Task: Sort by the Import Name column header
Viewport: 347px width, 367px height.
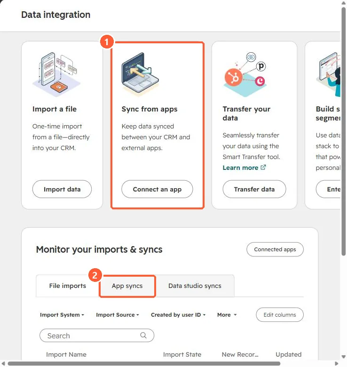Action: click(x=66, y=355)
